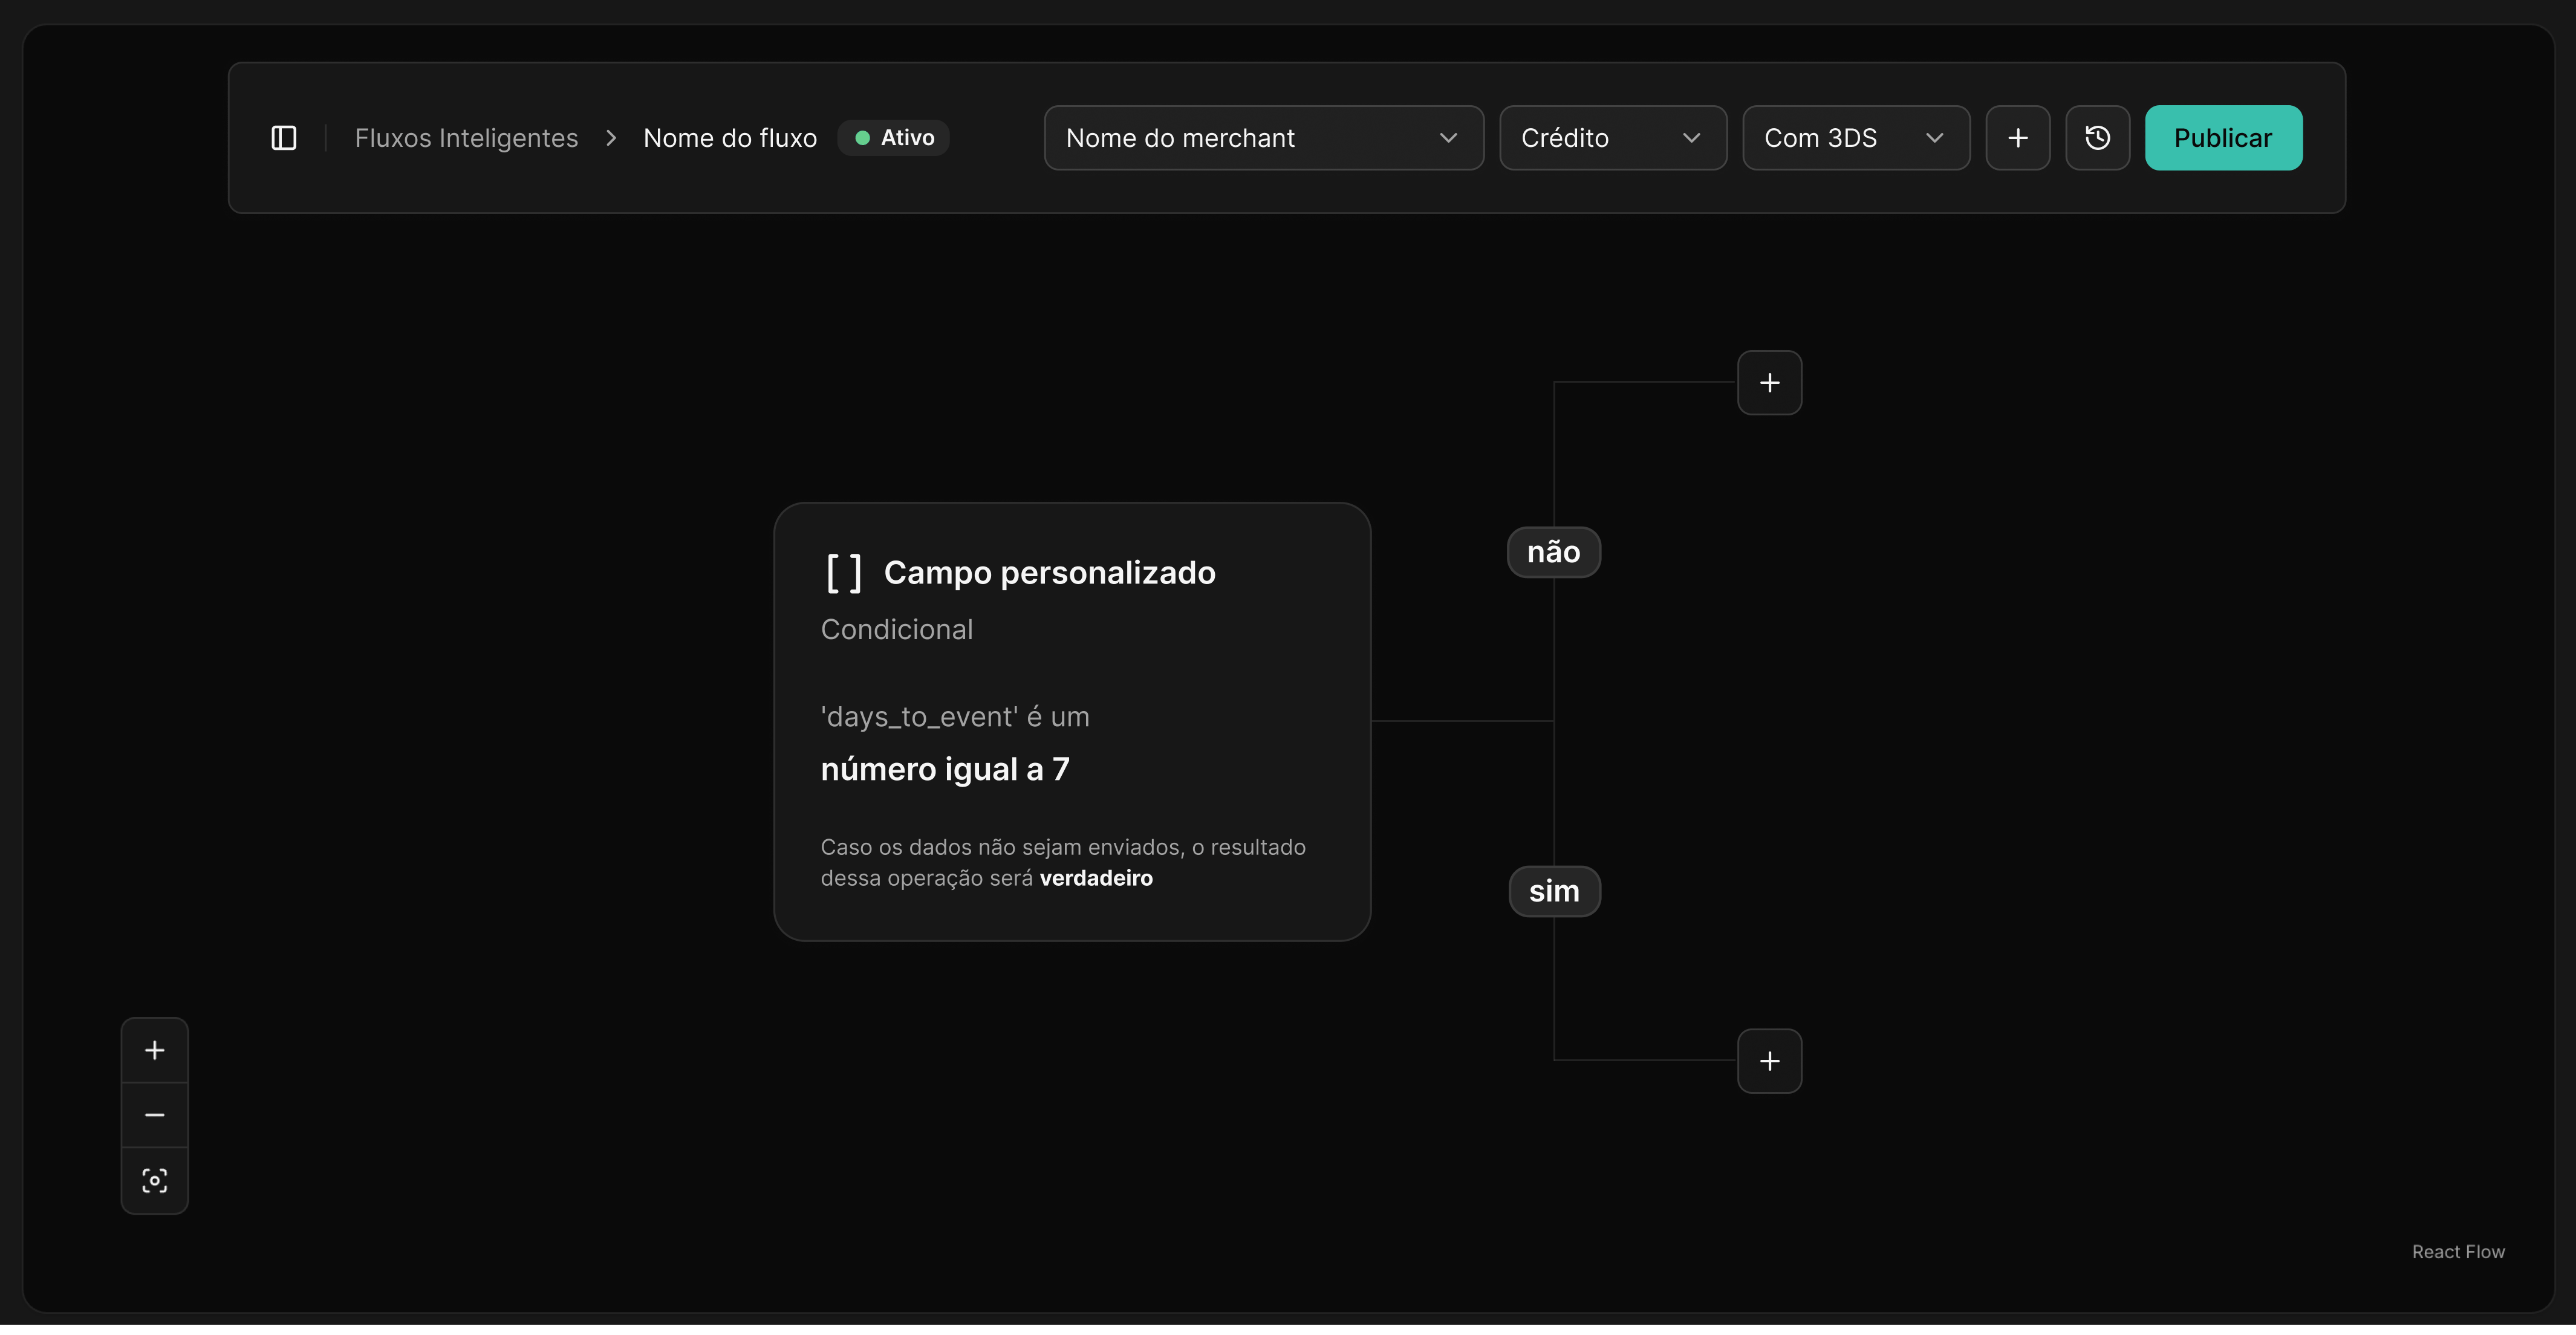Click the 'número igual a 7' condition text
2576x1335 pixels.
click(x=945, y=769)
